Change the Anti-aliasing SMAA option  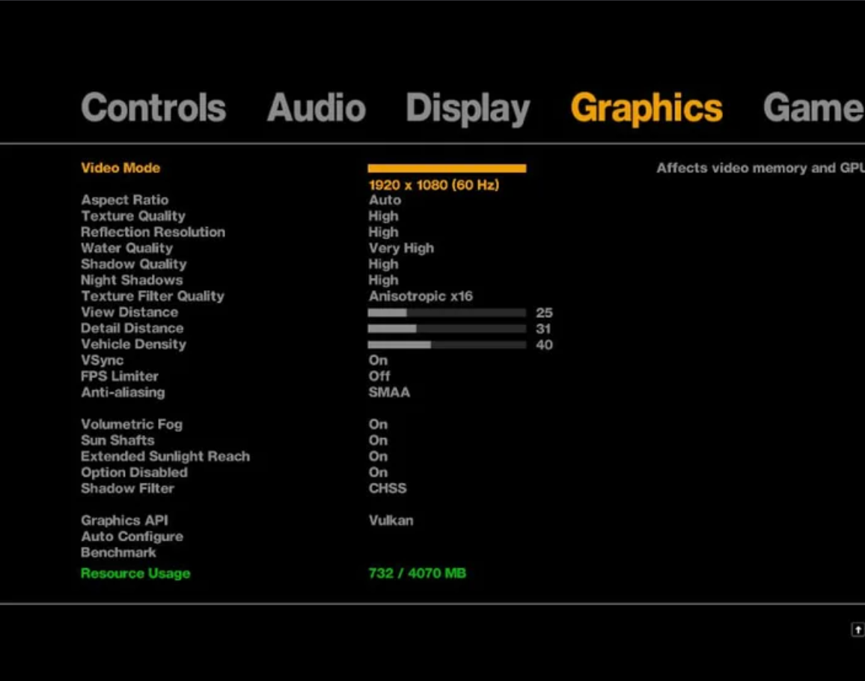pyautogui.click(x=389, y=392)
